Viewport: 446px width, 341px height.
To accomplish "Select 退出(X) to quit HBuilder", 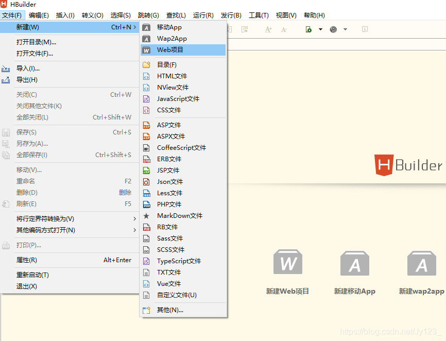I will pos(70,286).
